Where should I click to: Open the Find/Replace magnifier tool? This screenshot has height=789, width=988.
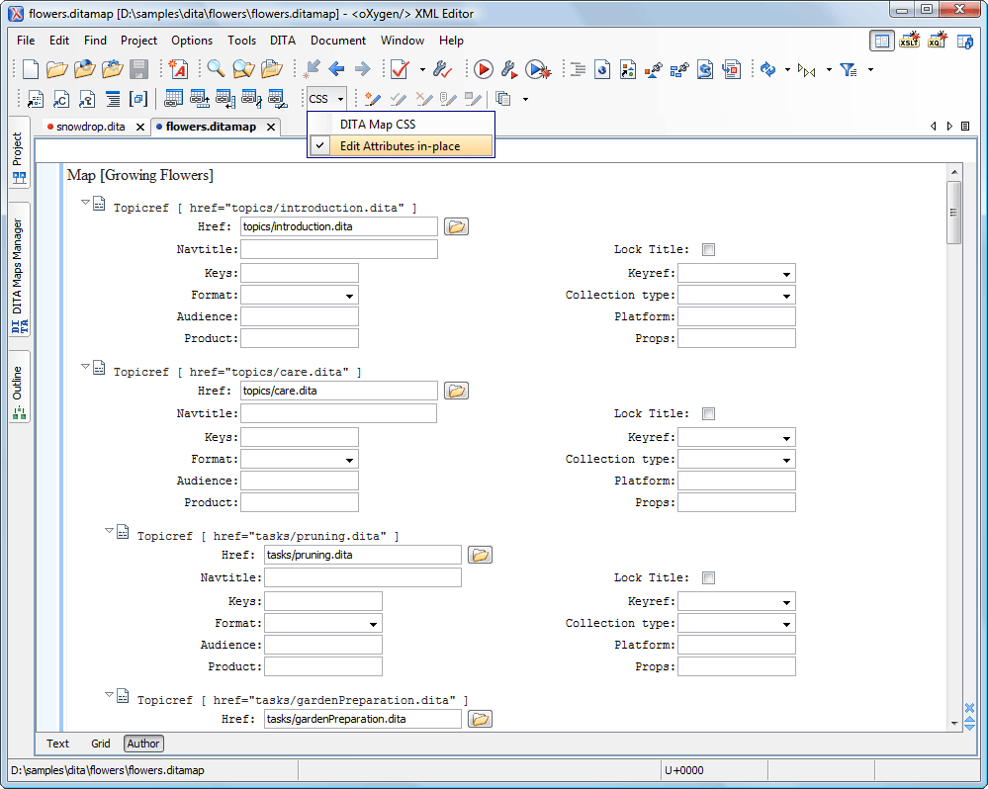coord(216,69)
